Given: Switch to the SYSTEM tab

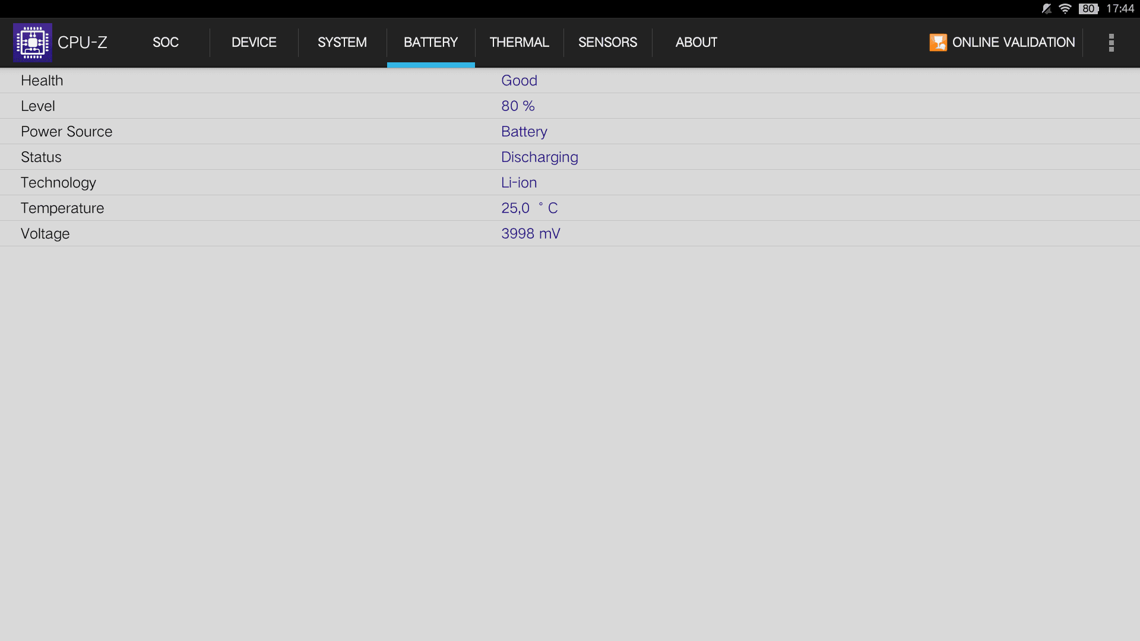Looking at the screenshot, I should [343, 43].
